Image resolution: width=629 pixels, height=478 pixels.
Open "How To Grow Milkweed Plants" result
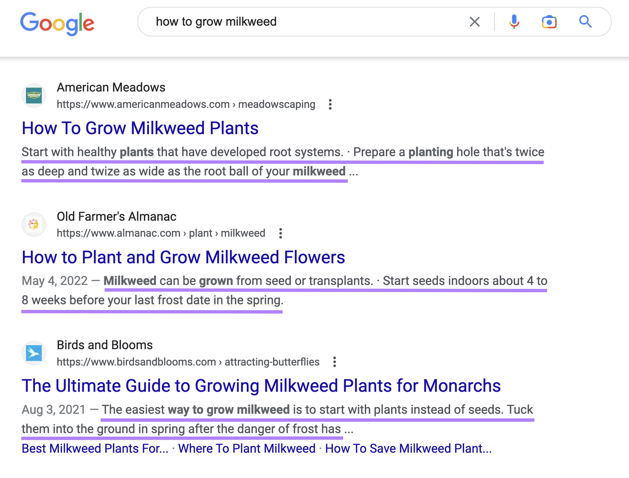tap(140, 128)
